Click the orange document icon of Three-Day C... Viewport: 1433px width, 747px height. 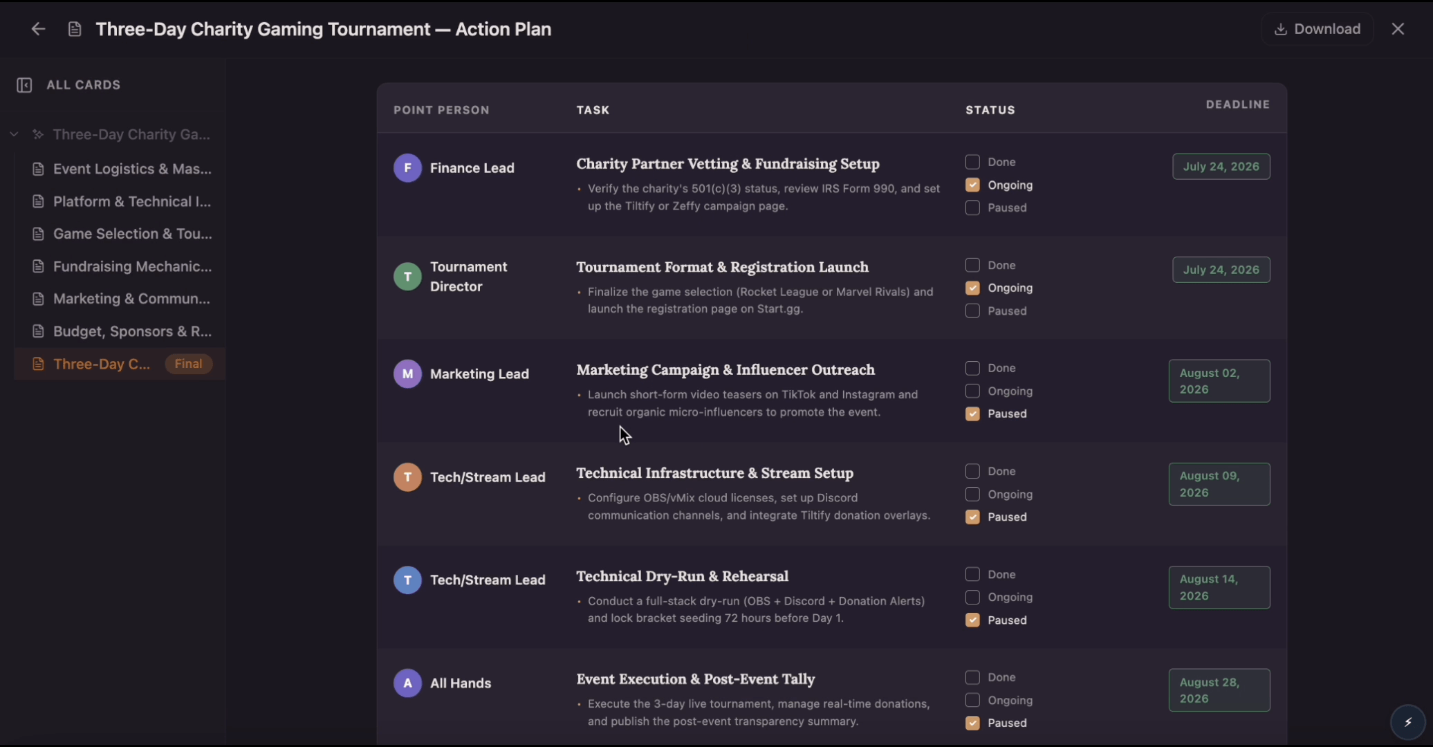point(38,364)
